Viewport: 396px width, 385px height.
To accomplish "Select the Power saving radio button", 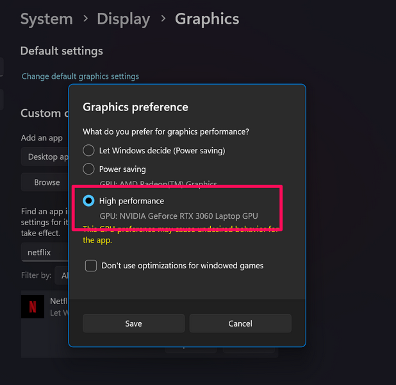I will click(89, 169).
